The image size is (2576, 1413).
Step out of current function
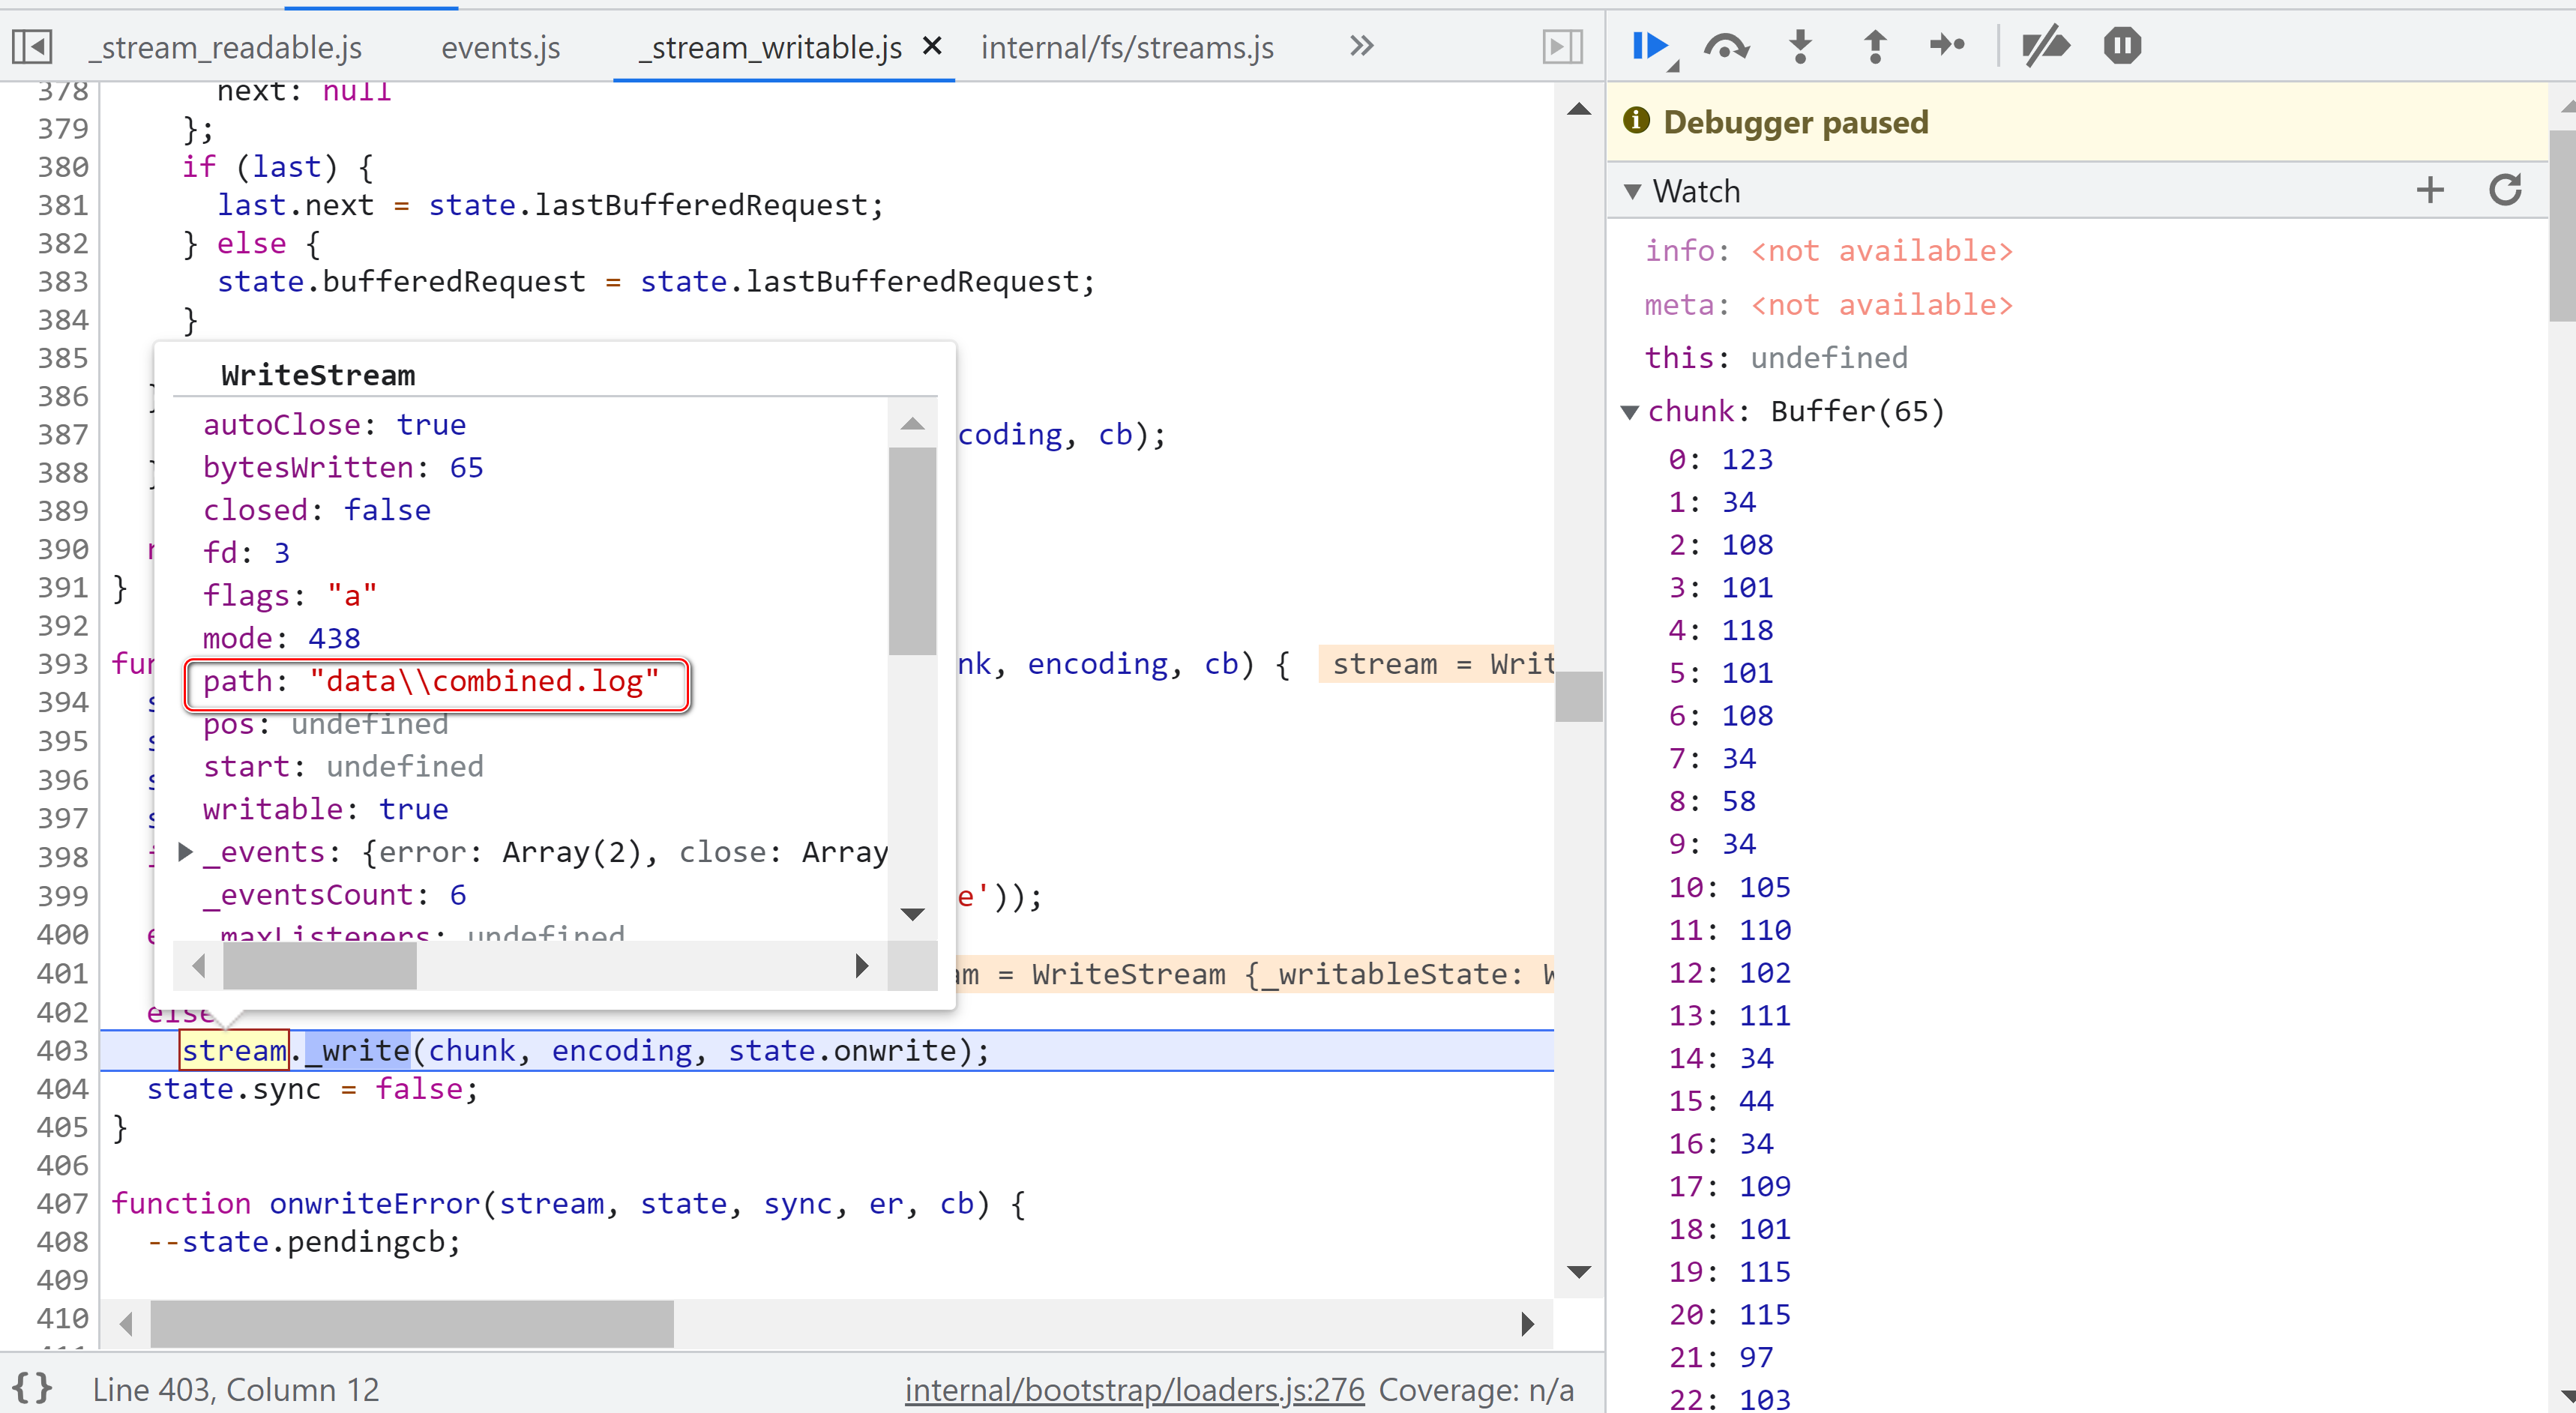pyautogui.click(x=1875, y=46)
